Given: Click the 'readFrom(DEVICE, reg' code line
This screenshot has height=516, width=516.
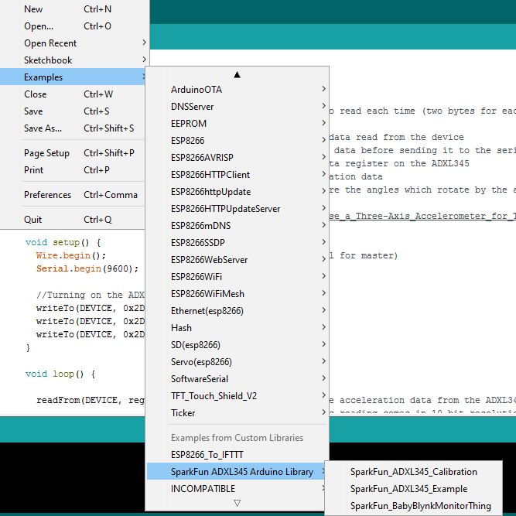Looking at the screenshot, I should [91, 401].
